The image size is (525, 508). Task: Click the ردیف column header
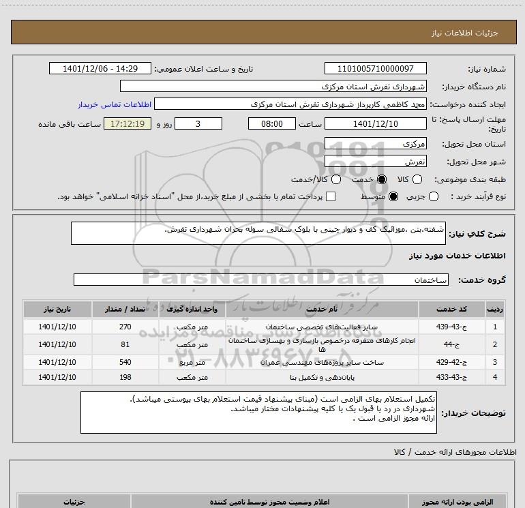click(x=495, y=309)
